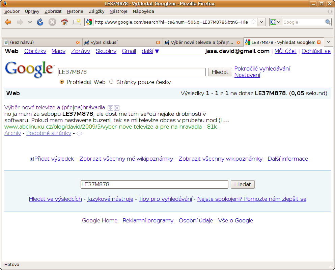The image size is (335, 270).
Task: Open the Gmail link
Action: click(x=129, y=51)
